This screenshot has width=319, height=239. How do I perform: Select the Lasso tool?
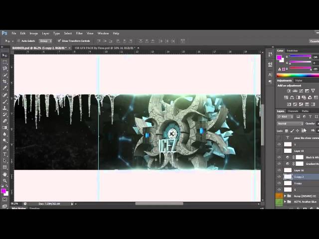coord(4,69)
